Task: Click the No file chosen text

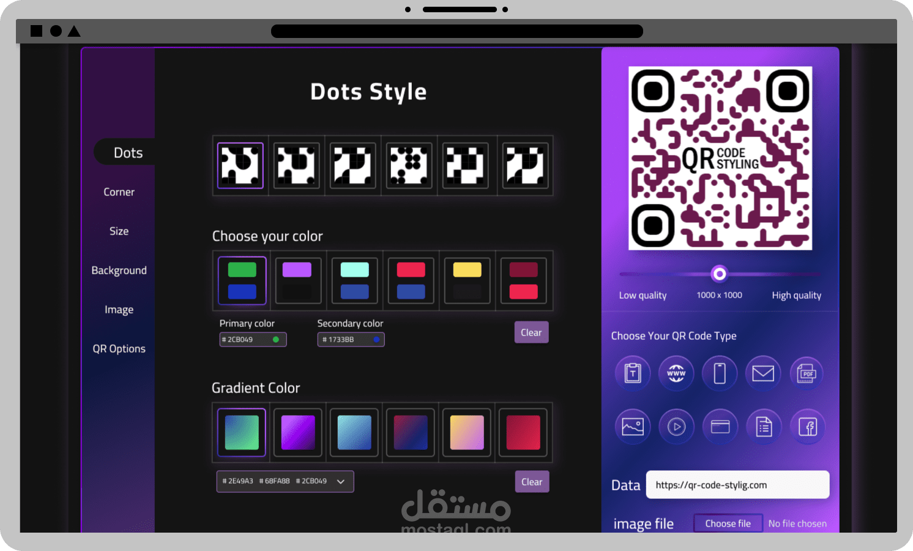Action: point(797,523)
